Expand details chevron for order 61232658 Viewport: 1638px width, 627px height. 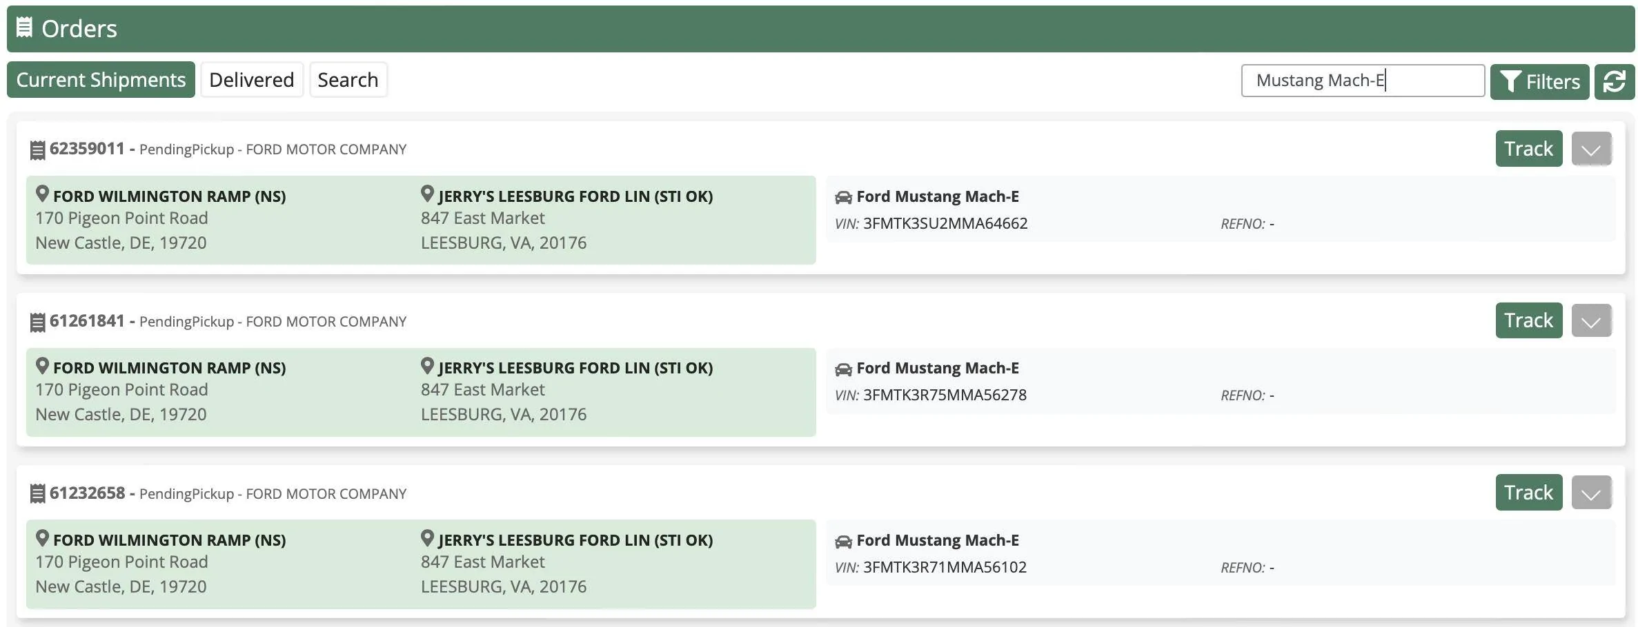tap(1591, 493)
